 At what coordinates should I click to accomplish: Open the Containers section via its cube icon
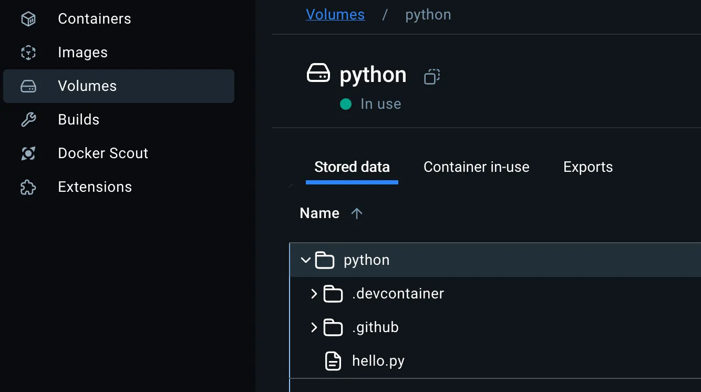(28, 18)
